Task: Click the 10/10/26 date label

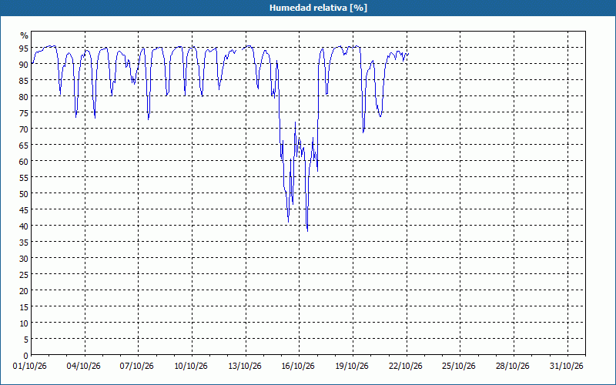Action: (191, 367)
